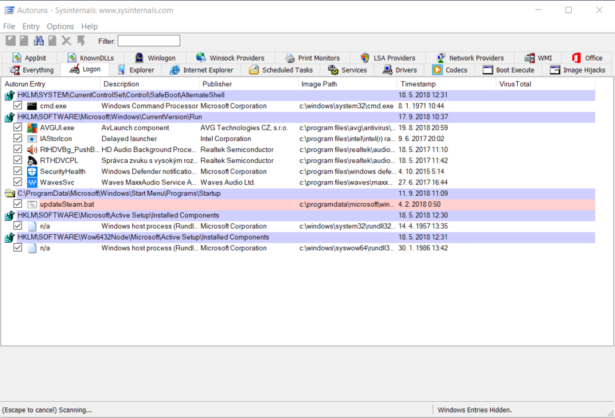Click the Delete X icon in toolbar
This screenshot has height=418, width=615.
(x=66, y=41)
